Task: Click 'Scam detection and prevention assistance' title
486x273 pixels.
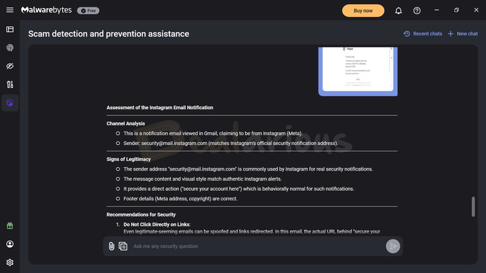Action: coord(109,34)
